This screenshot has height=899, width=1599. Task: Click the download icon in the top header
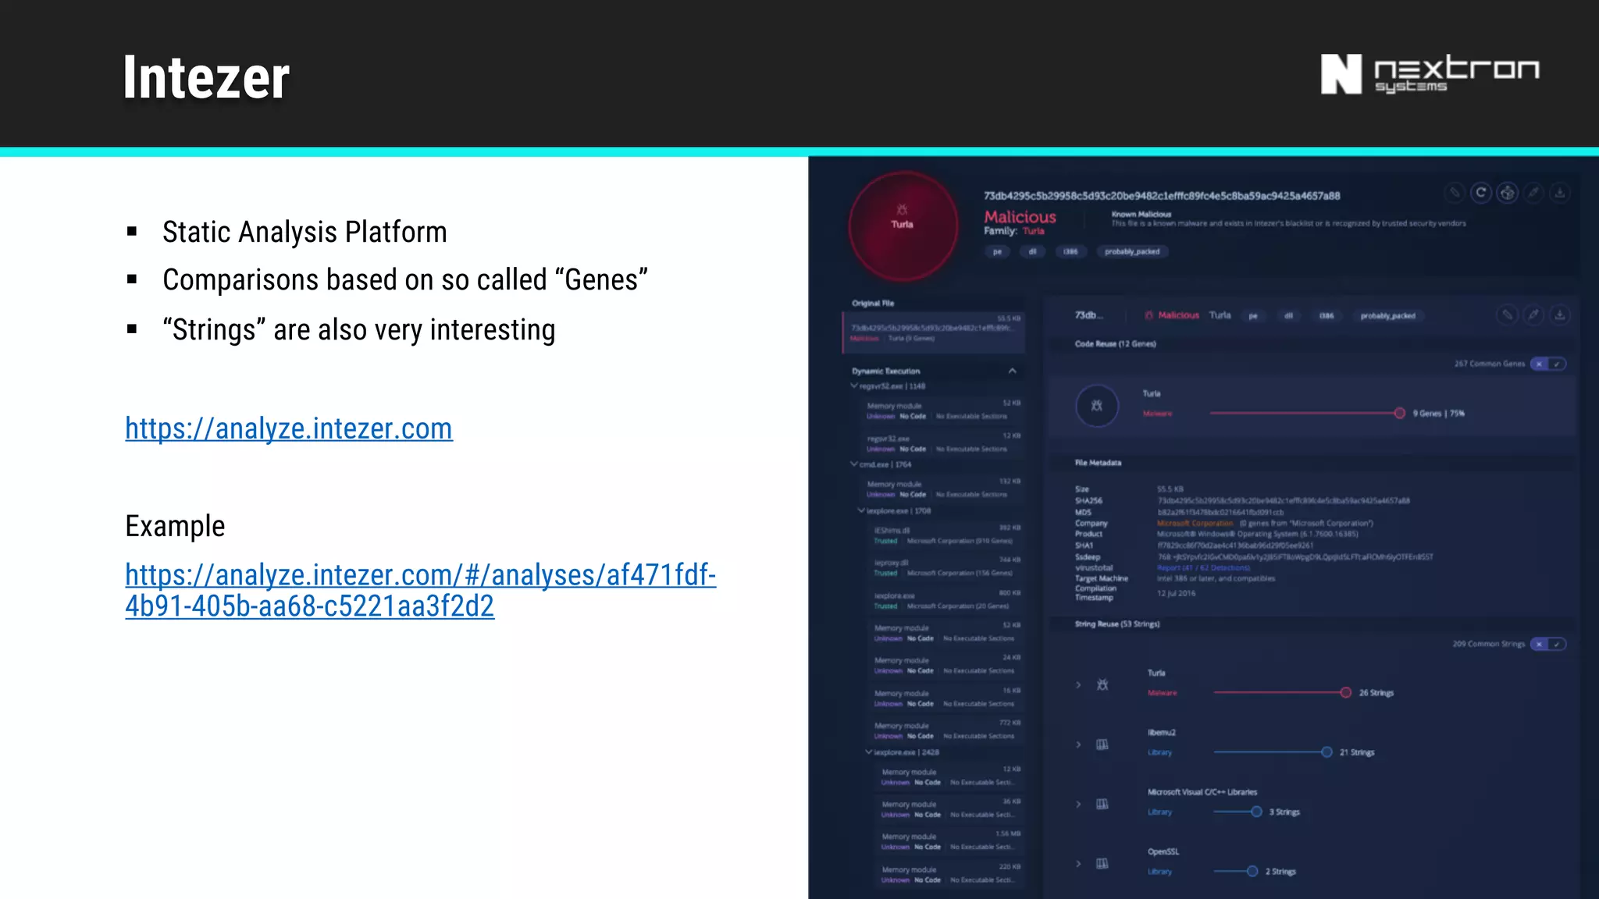point(1560,193)
